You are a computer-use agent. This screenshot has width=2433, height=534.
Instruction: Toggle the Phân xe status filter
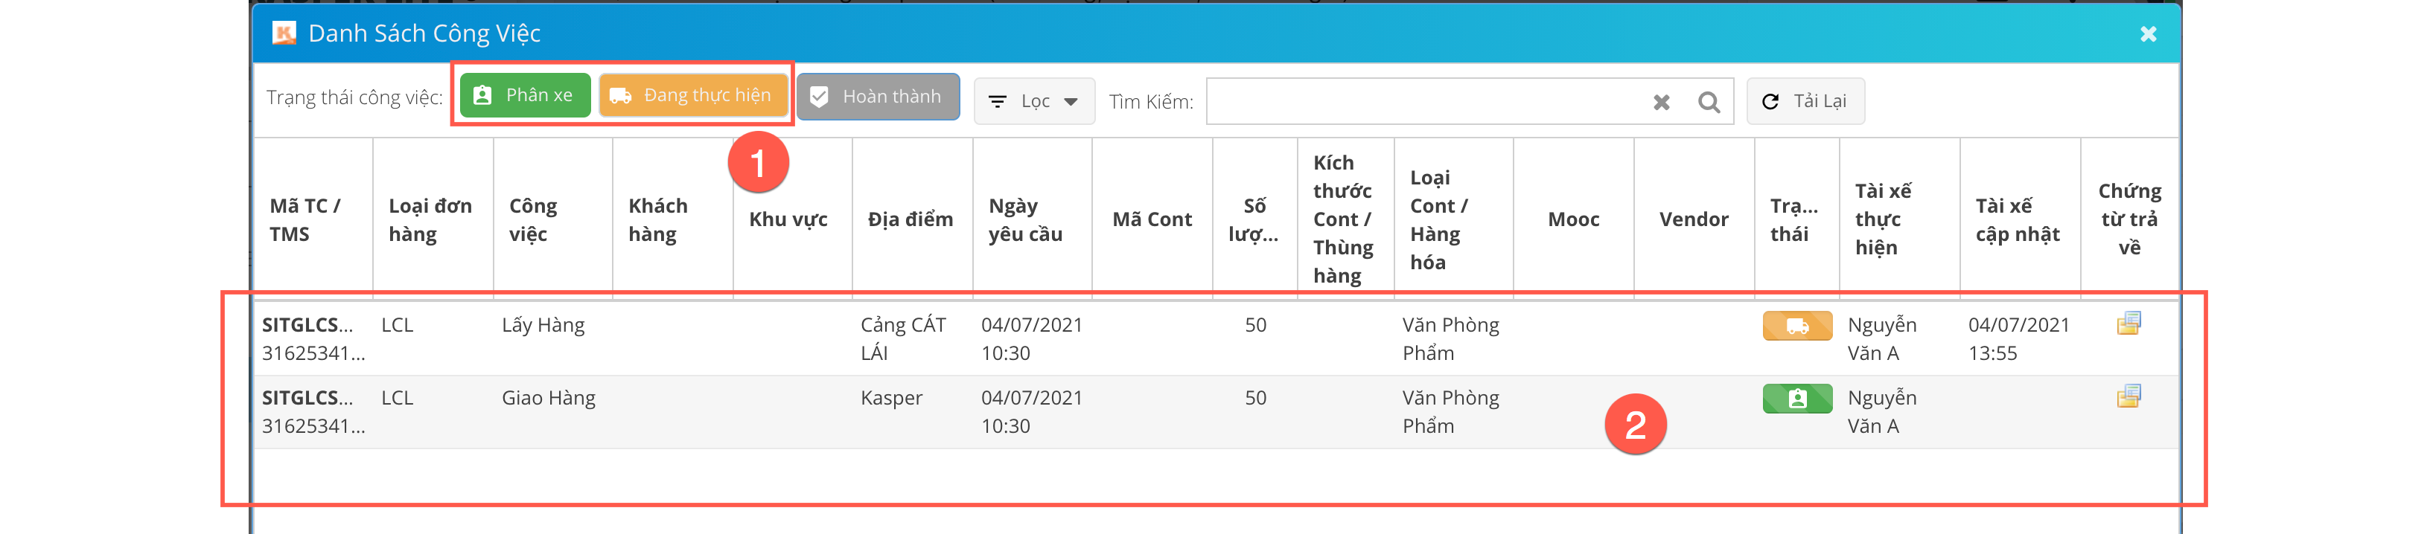(x=524, y=95)
